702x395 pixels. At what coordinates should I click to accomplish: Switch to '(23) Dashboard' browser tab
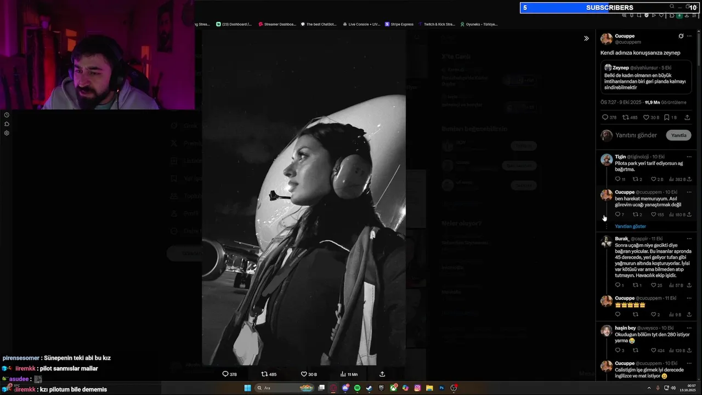(x=234, y=24)
